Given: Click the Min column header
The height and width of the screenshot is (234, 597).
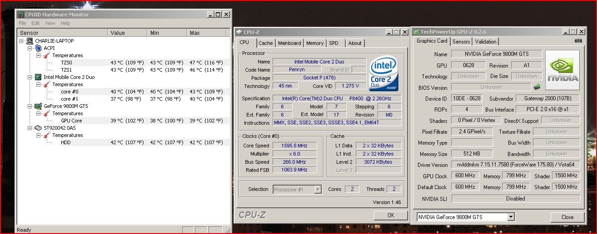Looking at the screenshot, I should click(168, 33).
